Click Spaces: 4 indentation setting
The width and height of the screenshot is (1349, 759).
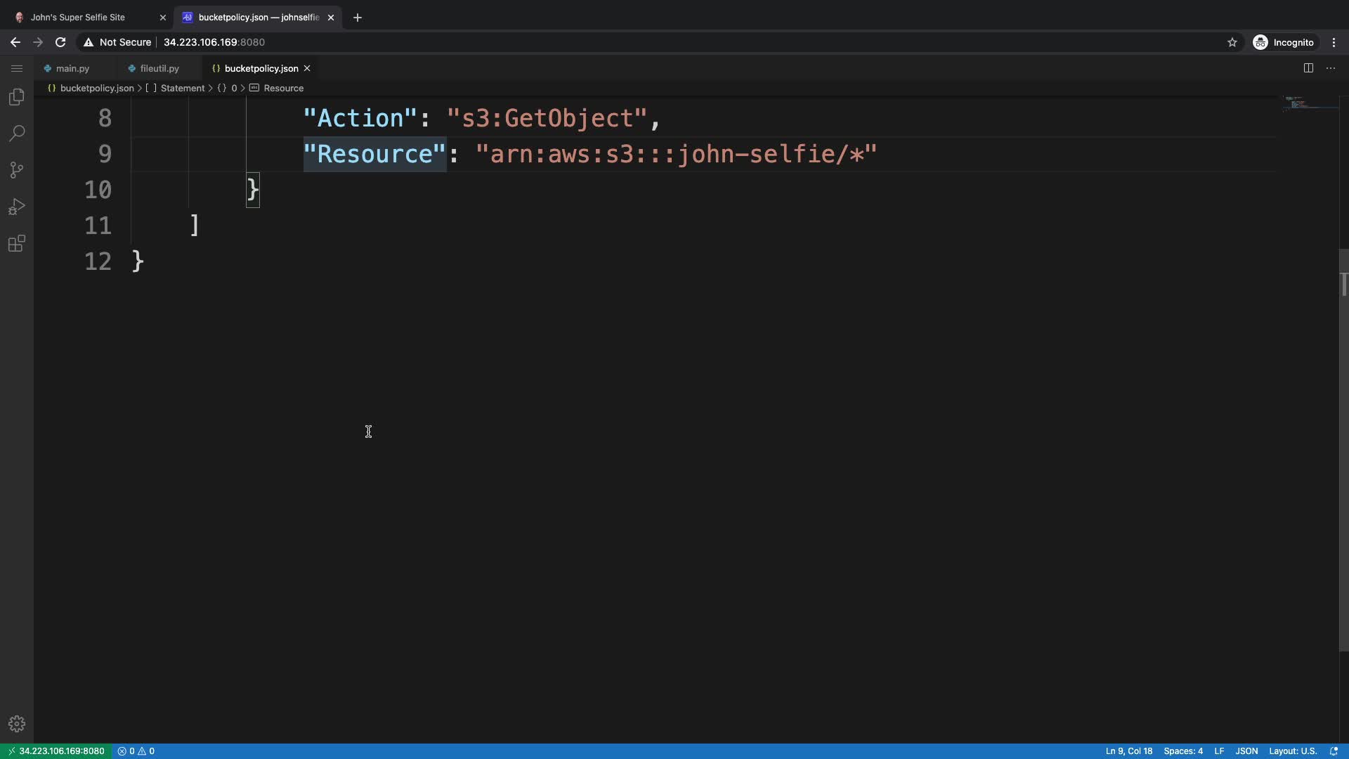coord(1182,751)
